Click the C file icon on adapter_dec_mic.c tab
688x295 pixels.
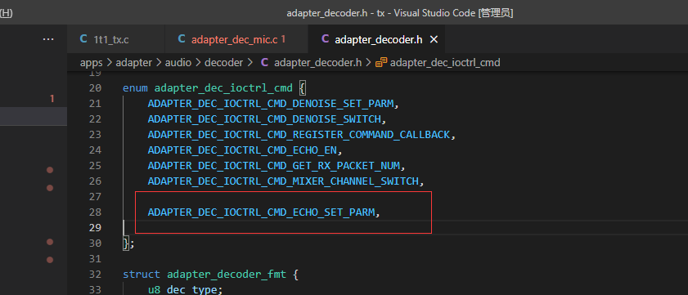coord(182,39)
